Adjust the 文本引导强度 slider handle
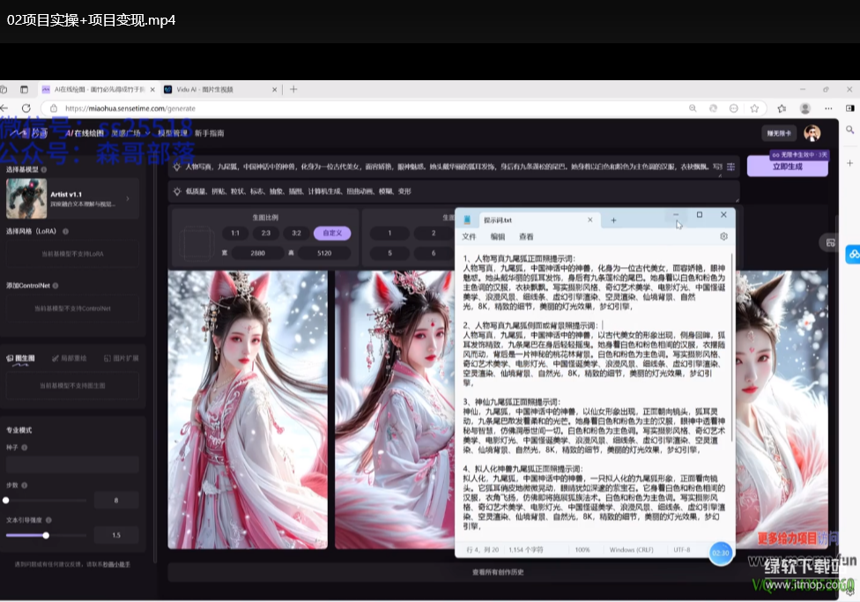 (46, 535)
